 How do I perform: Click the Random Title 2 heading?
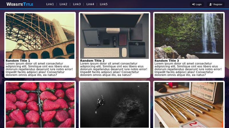pos(92,61)
